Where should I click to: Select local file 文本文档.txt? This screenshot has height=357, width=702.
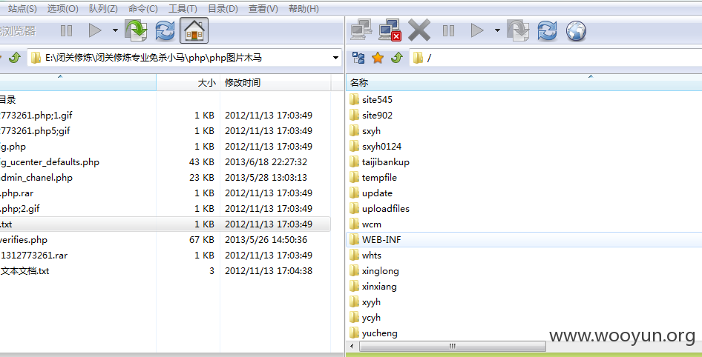[x=165, y=271]
